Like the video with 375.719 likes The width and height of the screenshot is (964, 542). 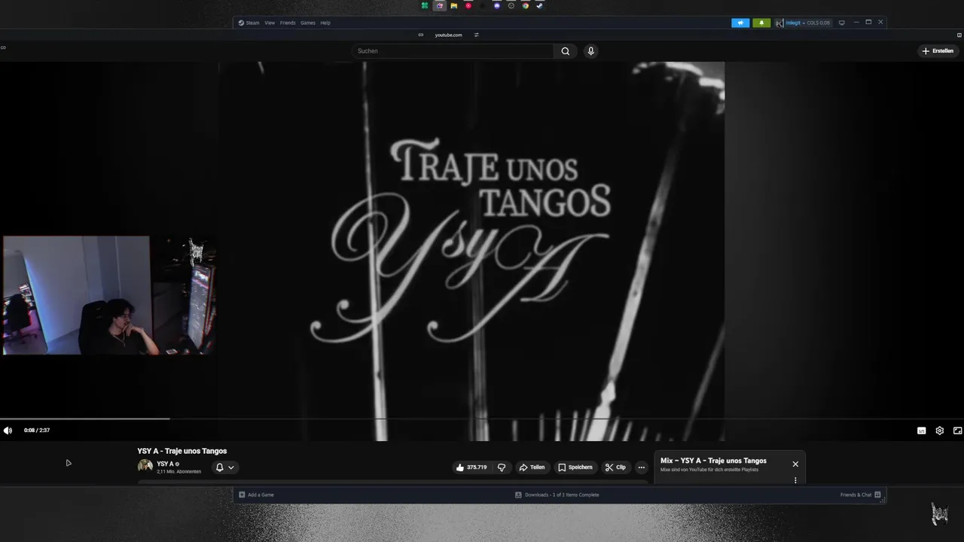click(x=471, y=467)
